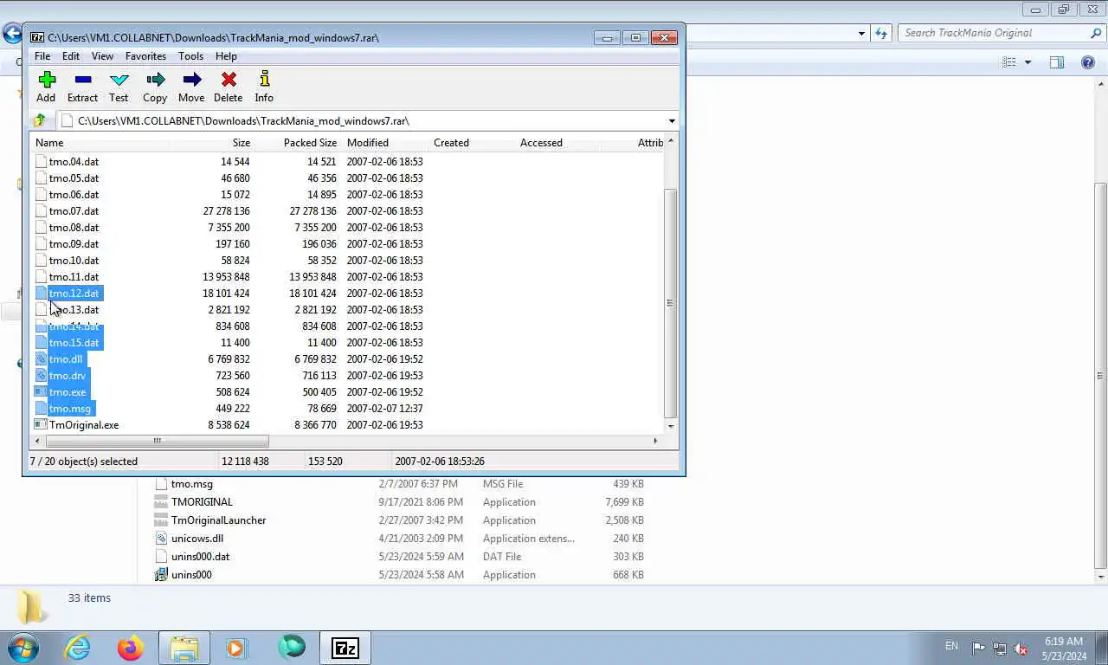
Task: Switch to the 7-Zip taskbar button
Action: pyautogui.click(x=345, y=648)
